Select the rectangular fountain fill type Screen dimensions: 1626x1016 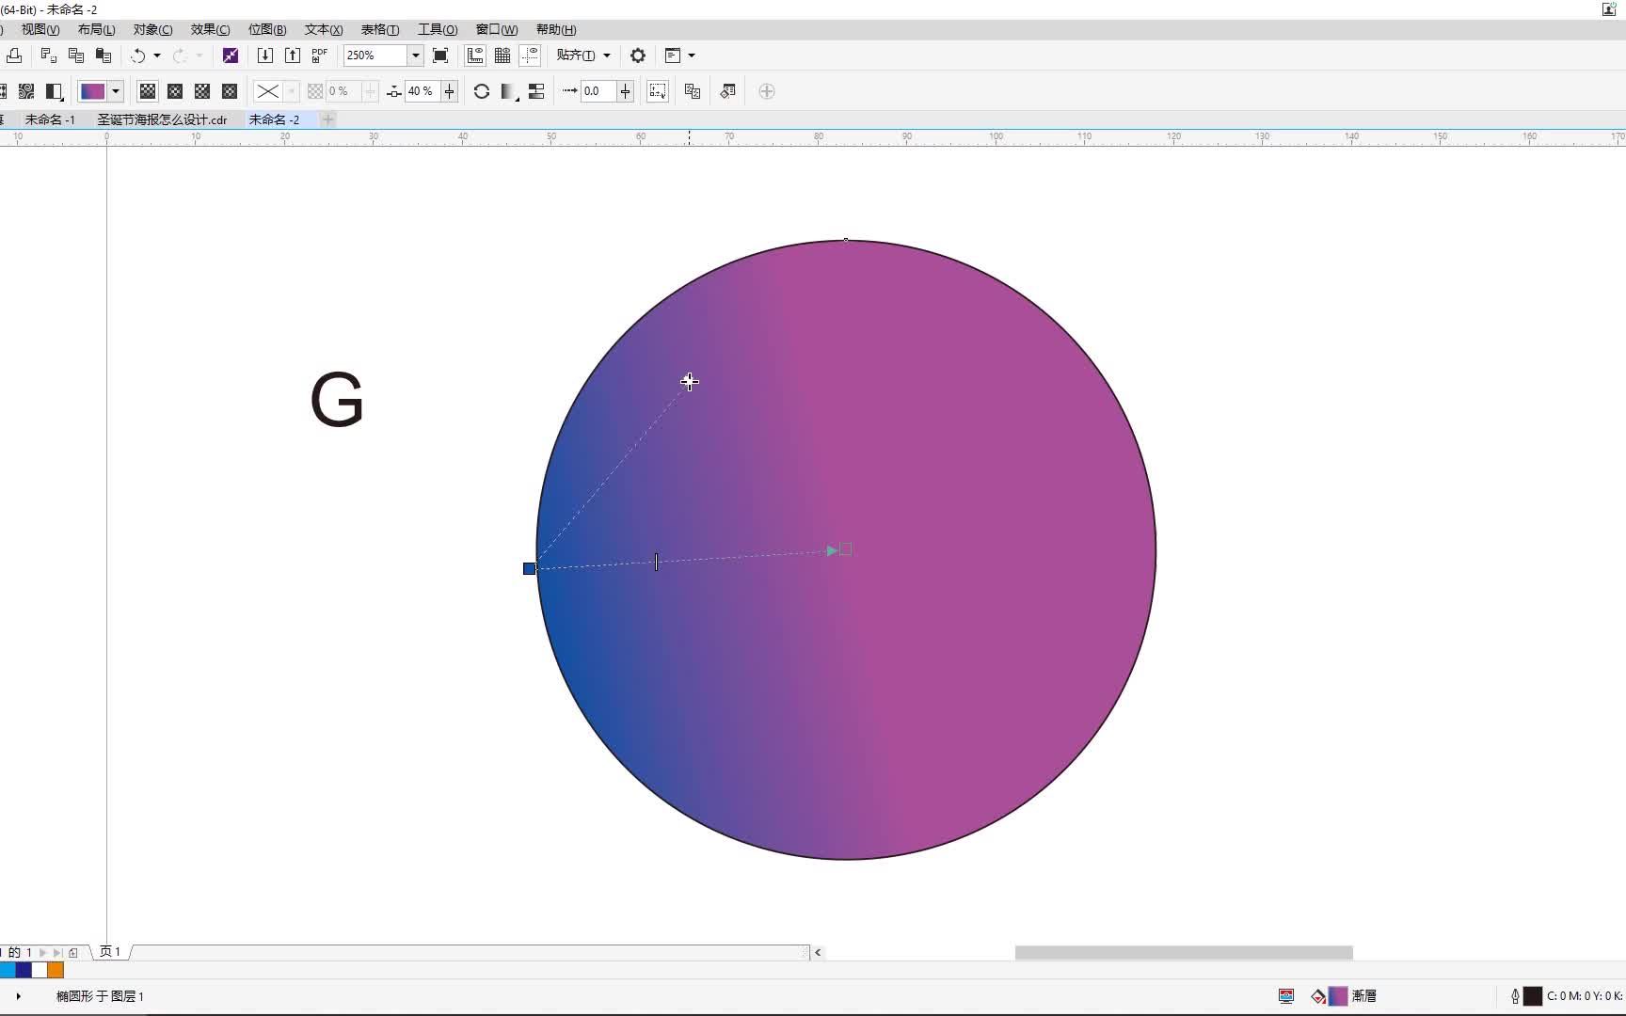pos(230,91)
